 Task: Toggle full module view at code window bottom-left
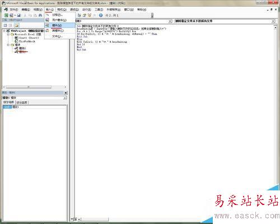tap(76, 219)
